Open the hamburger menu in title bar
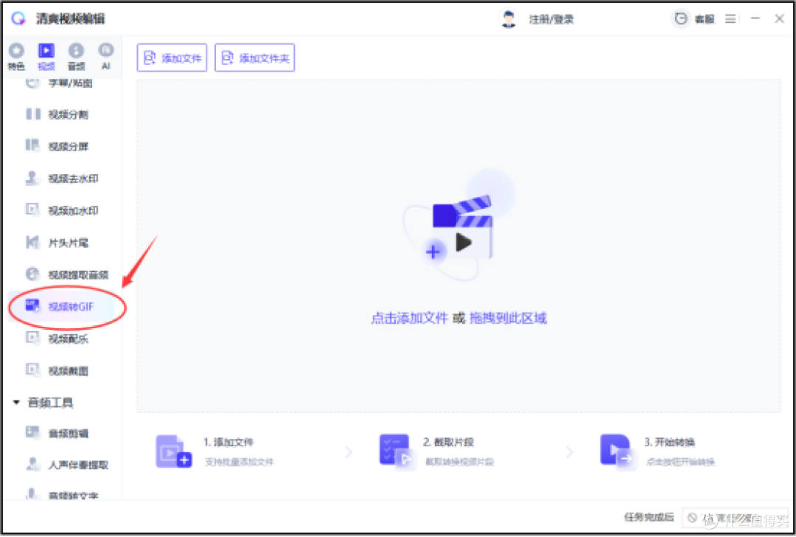 click(x=730, y=18)
